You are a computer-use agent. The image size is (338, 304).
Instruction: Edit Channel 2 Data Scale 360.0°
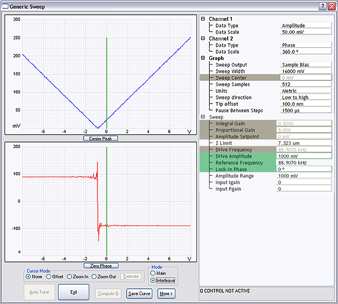point(306,51)
